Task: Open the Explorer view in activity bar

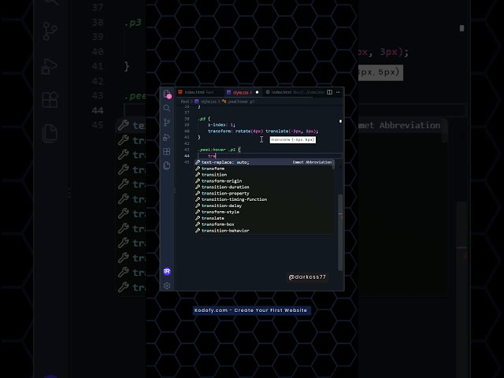Action: point(167,94)
